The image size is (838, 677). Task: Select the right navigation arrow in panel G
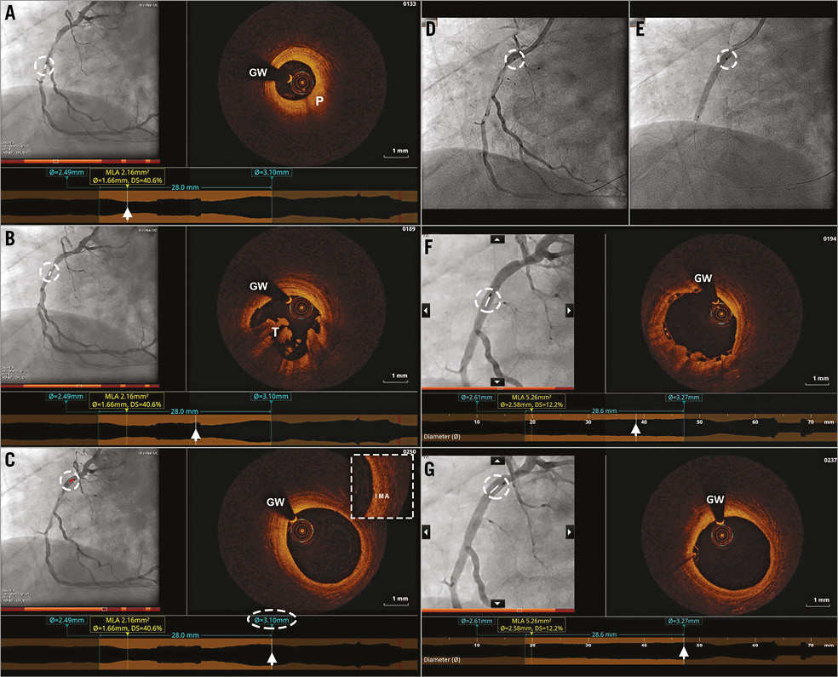[571, 531]
